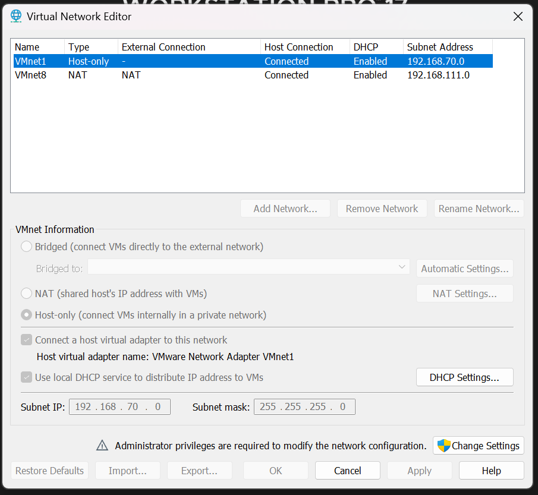Click the DHCP column header
538x495 pixels.
point(376,47)
